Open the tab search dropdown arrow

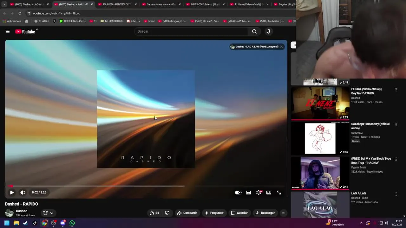(4, 4)
